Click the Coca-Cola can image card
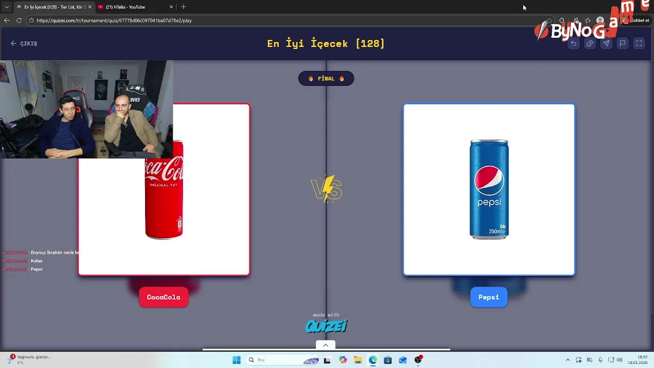 pos(164,190)
